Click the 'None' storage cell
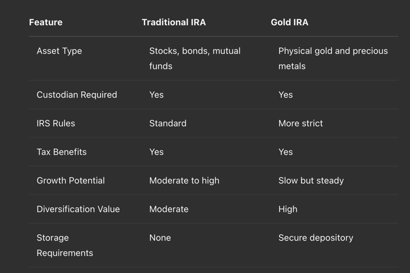This screenshot has width=410, height=273. click(160, 238)
